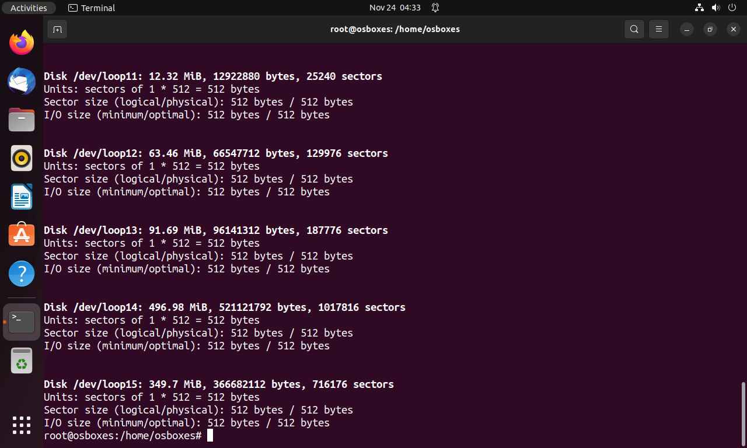Screen dimensions: 747x448
Task: Click the Units line under loop13
Action: point(152,243)
